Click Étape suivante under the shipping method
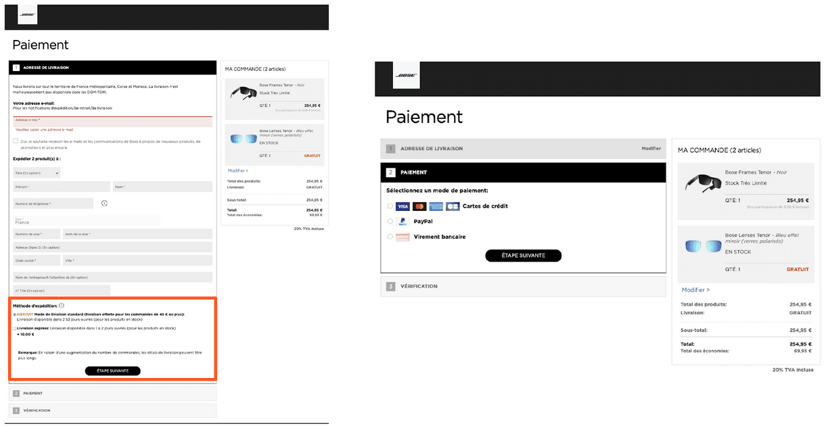 click(112, 371)
